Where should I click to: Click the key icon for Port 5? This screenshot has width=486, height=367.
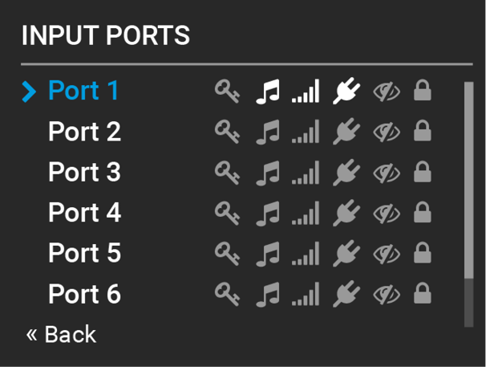point(227,254)
